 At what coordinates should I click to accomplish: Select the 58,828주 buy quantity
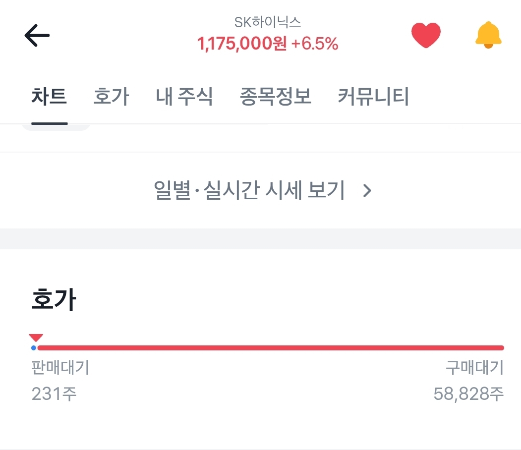468,394
